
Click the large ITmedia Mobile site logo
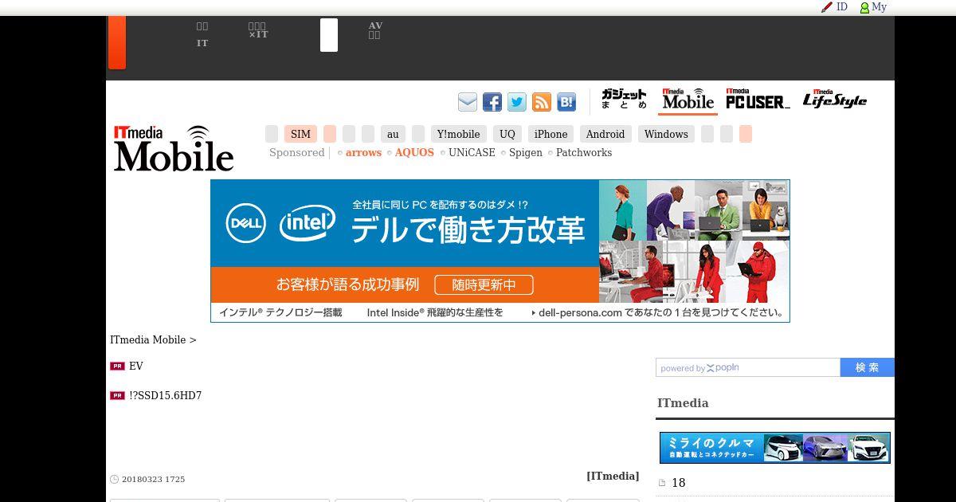point(174,148)
